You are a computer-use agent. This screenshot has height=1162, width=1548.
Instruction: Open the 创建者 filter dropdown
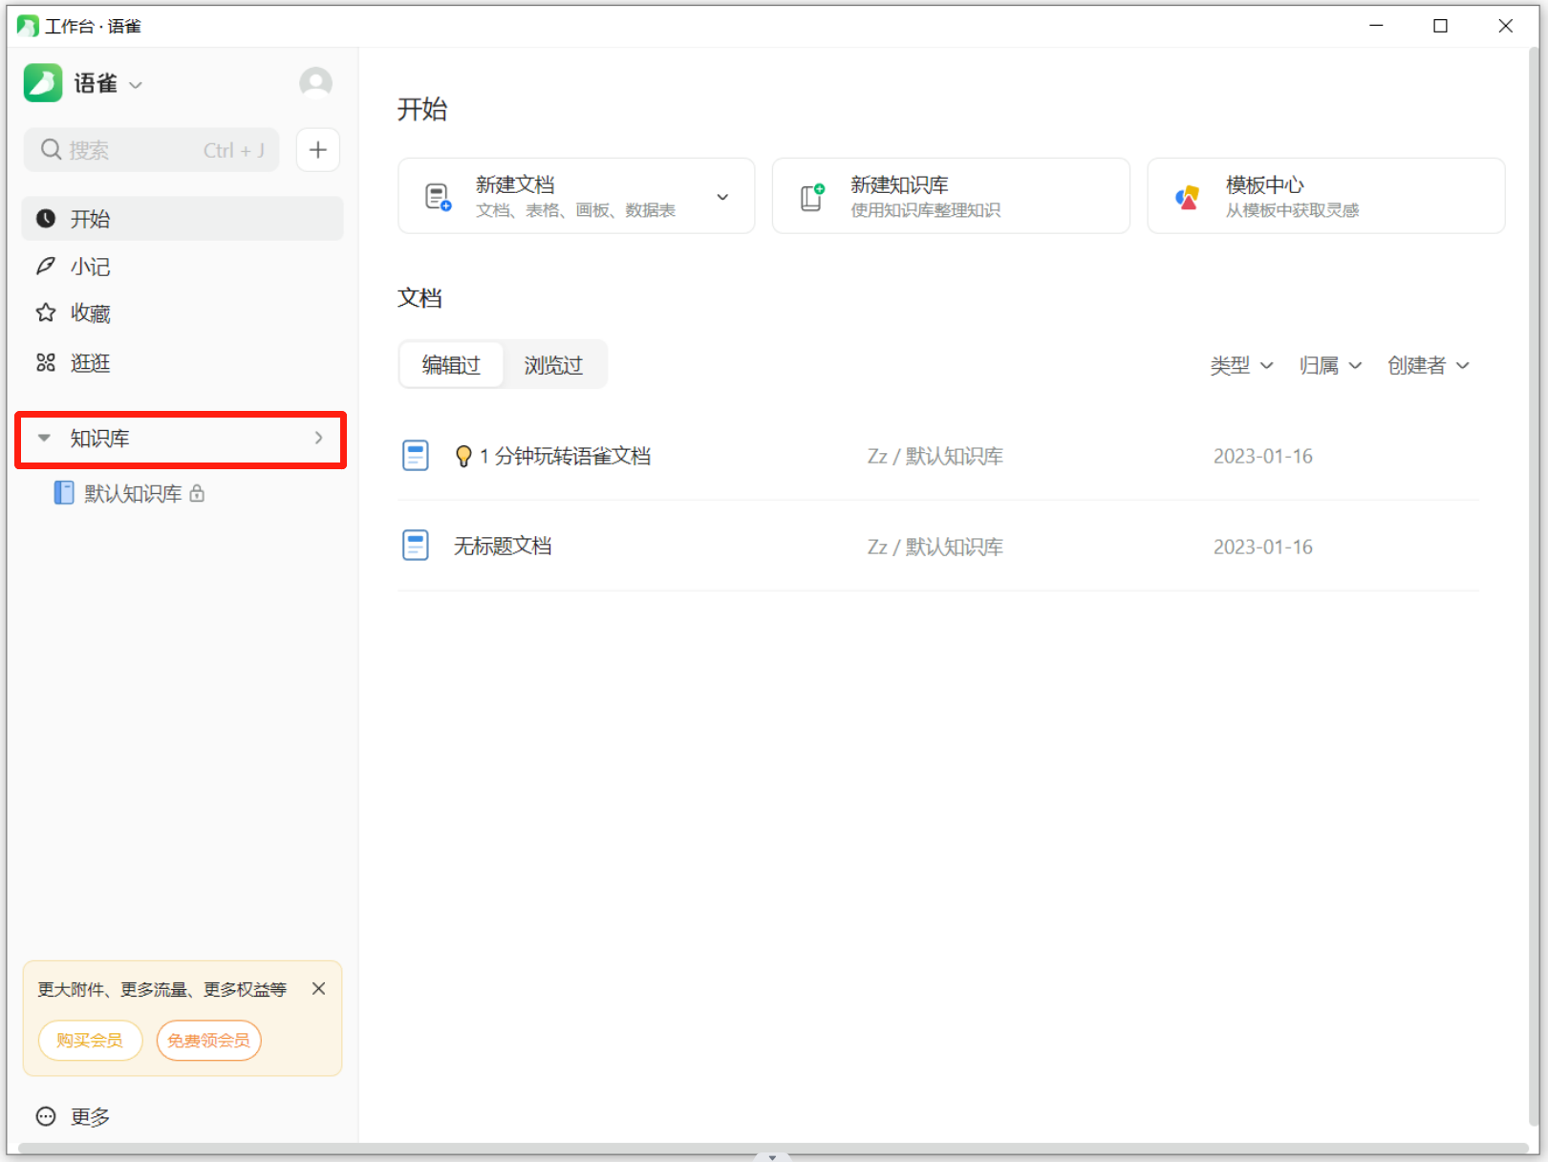coord(1429,365)
